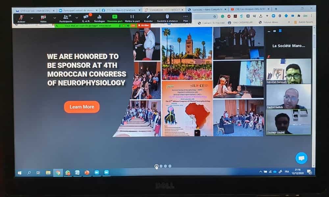Click the Koutoubia mosque photo thumbnail
329x197 pixels.
(187, 53)
